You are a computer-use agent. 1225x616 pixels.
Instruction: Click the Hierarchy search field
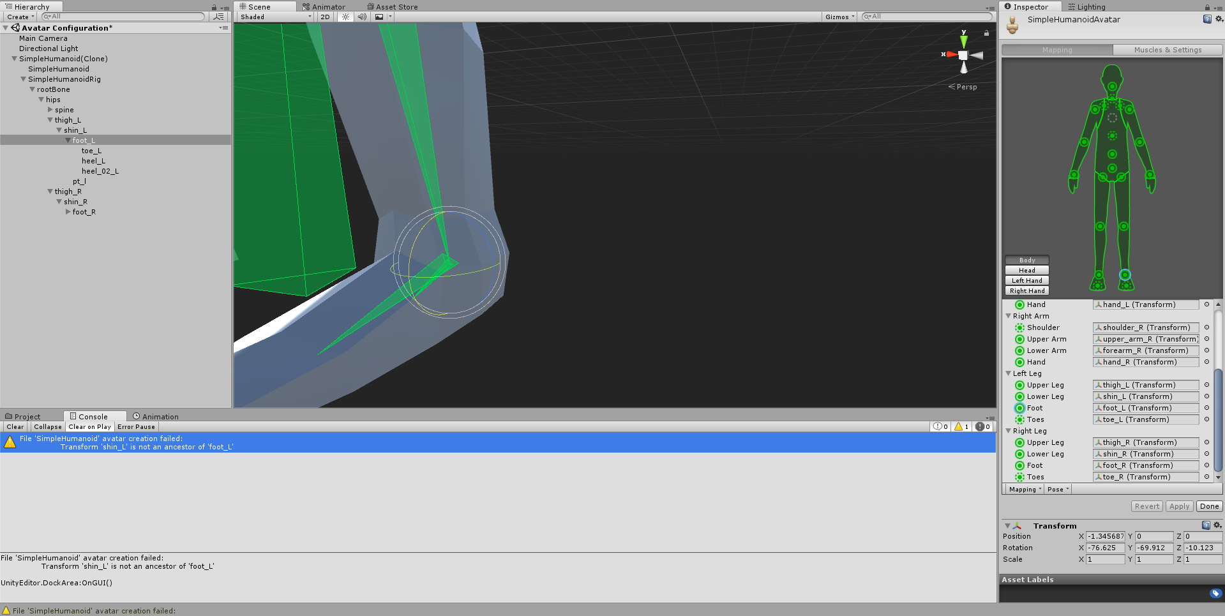pyautogui.click(x=123, y=17)
